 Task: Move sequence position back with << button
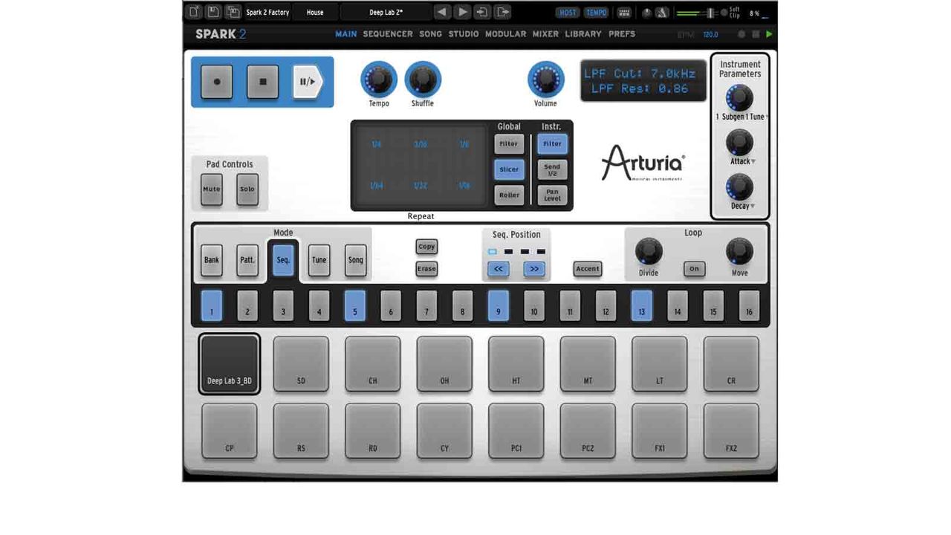point(499,269)
